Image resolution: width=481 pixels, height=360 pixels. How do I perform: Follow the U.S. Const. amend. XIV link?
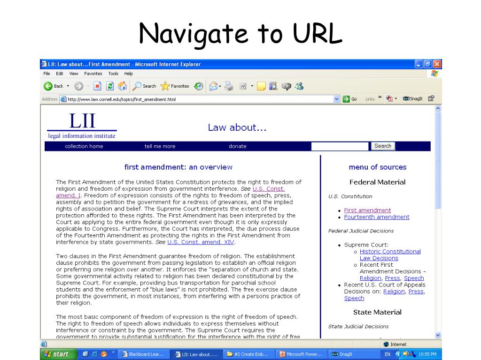pyautogui.click(x=201, y=242)
